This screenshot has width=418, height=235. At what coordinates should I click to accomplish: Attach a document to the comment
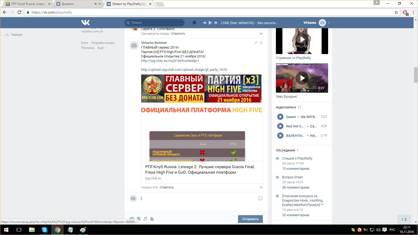point(152,219)
